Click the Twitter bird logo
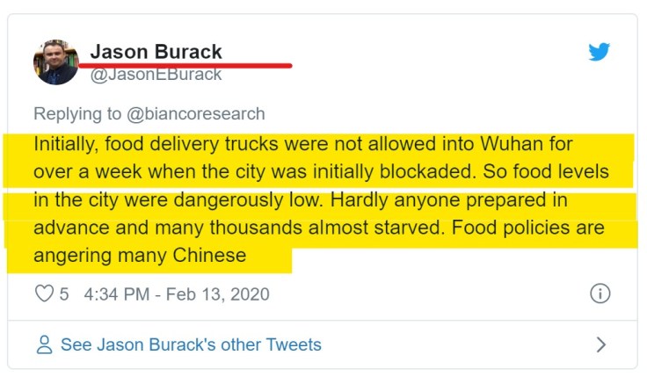Image resolution: width=647 pixels, height=384 pixels. click(600, 52)
